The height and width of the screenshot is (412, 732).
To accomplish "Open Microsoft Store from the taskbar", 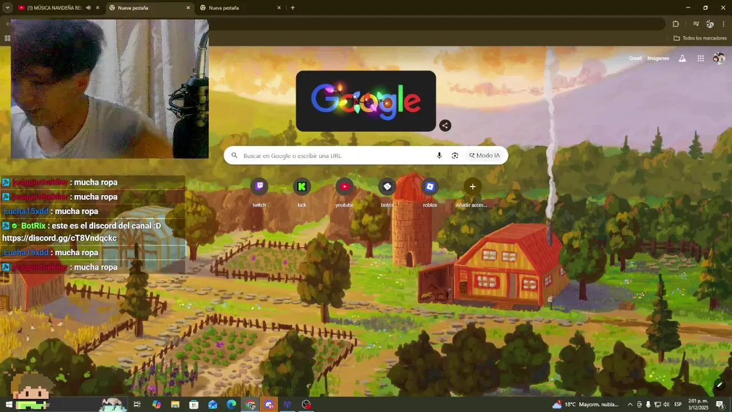I will coord(194,405).
